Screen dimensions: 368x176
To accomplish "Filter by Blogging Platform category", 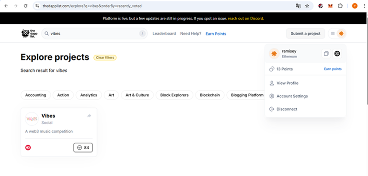I will [x=246, y=95].
